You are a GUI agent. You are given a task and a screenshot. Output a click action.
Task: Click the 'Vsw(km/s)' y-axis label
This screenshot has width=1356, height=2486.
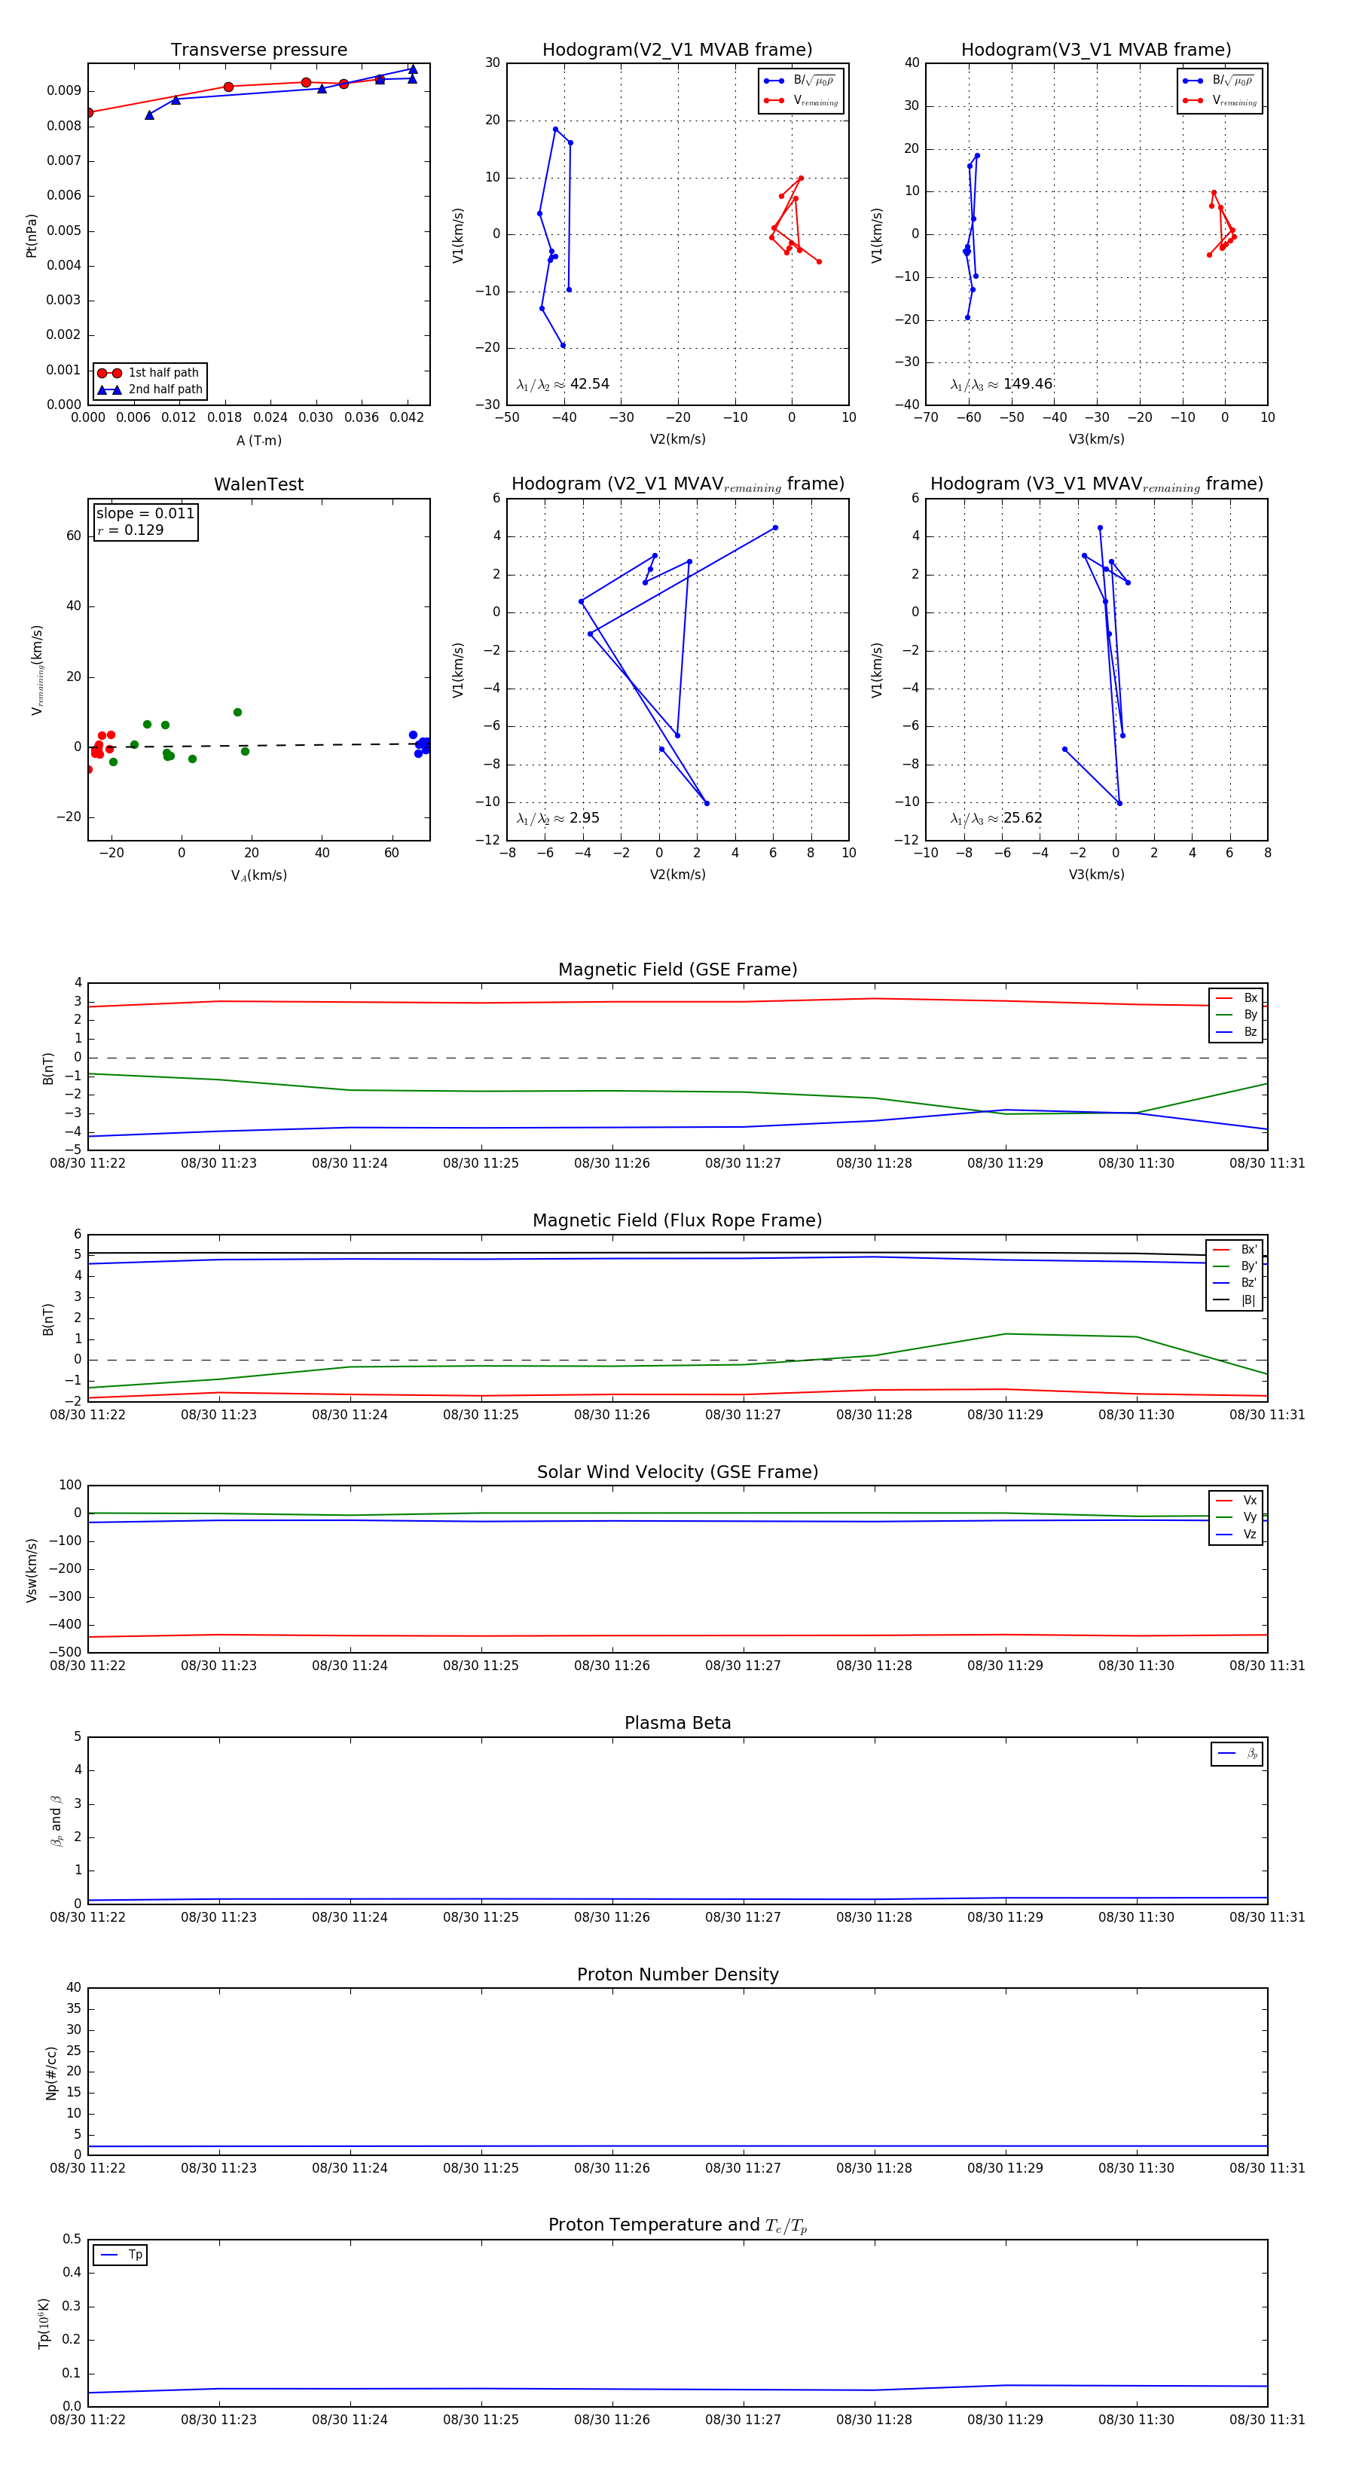pyautogui.click(x=31, y=1570)
